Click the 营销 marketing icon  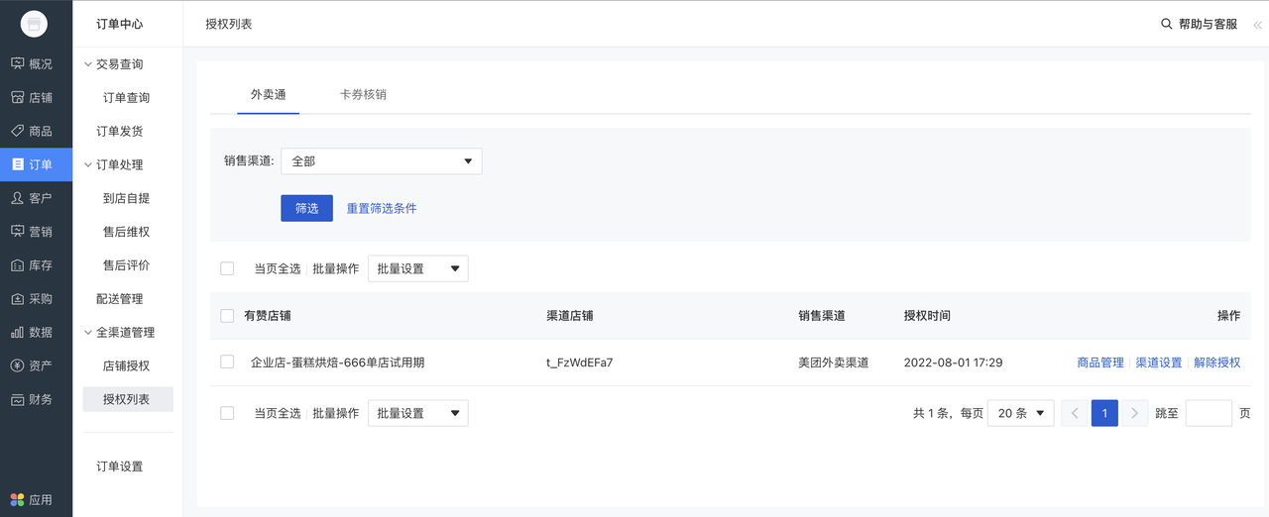17,231
